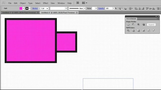Click the Outline pathfinder icon

(x=149, y=30)
